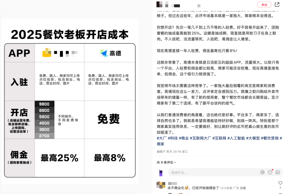Click the @ mention icon in comment bar

click(262, 172)
